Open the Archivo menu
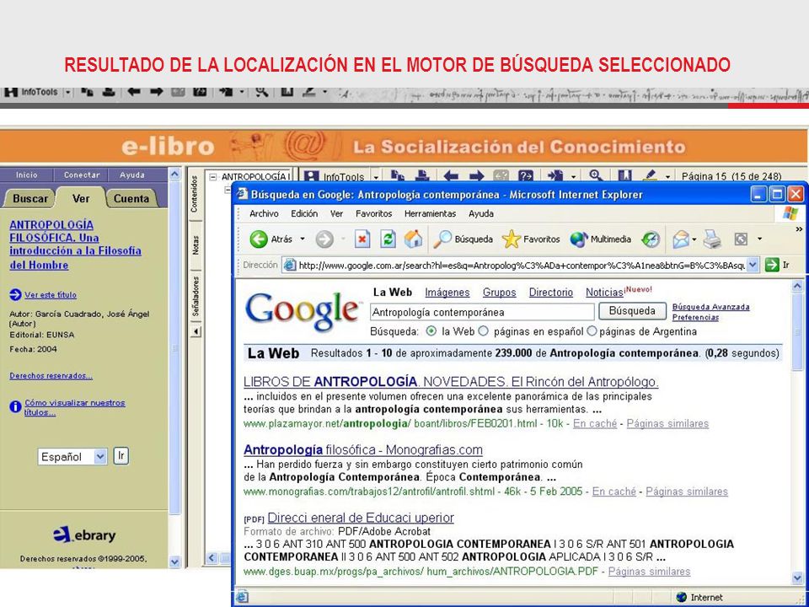This screenshot has height=607, width=809. click(x=264, y=213)
